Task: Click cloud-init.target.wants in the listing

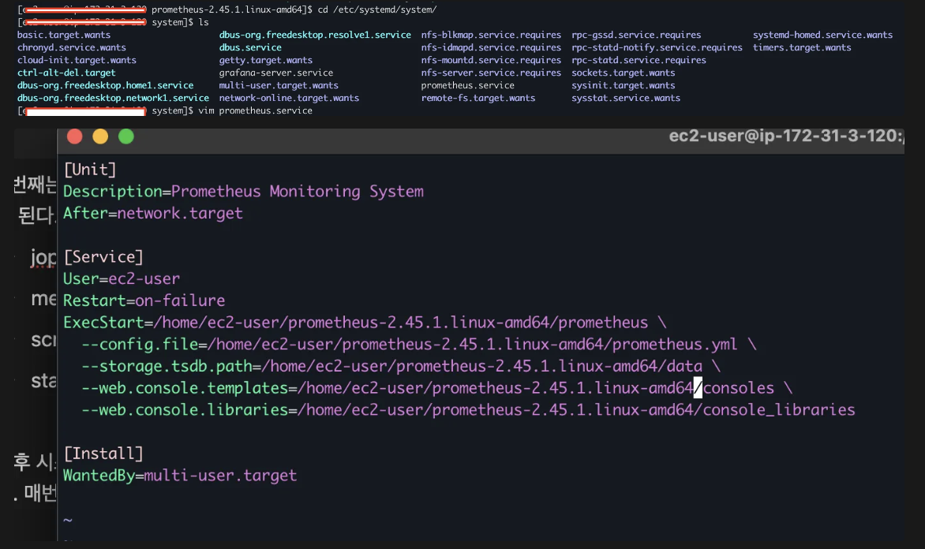Action: point(77,60)
